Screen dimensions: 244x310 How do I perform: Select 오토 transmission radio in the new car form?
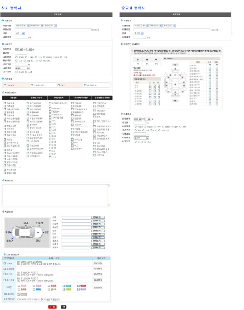(x=17, y=61)
